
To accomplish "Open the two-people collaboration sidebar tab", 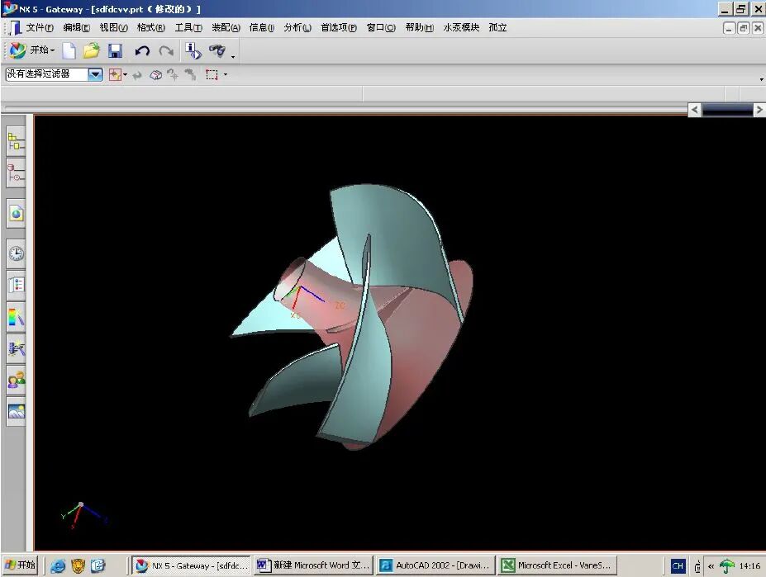I will click(17, 379).
